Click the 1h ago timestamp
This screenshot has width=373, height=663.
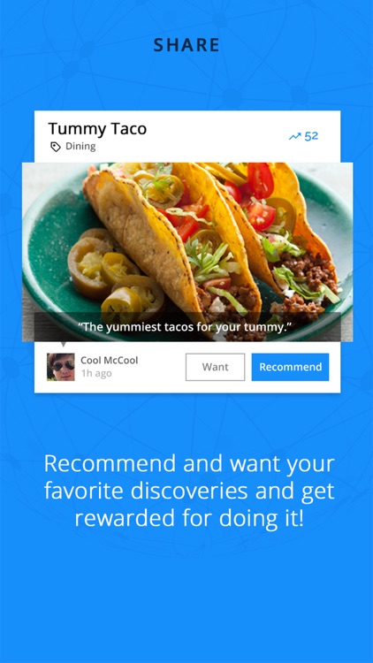coord(96,373)
